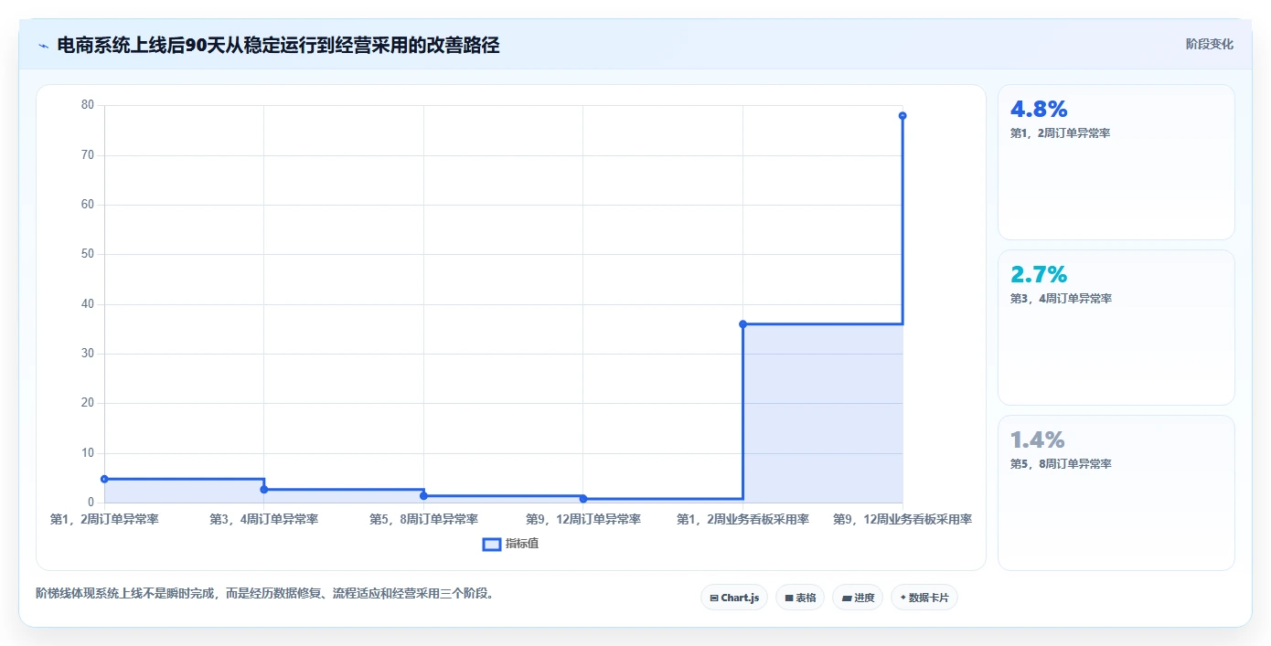The height and width of the screenshot is (646, 1271).
Task: Click the x-axis label 第9，12周订单异常率
Action: pos(583,519)
